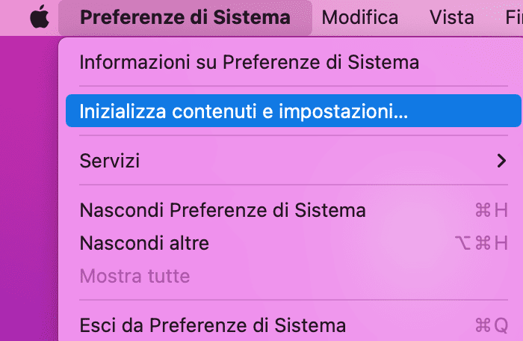Open the Modifica menu
This screenshot has height=341, width=523.
point(360,17)
